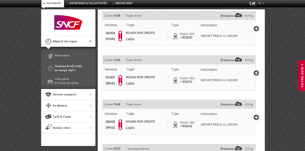Click the Relation client icon
The height and width of the screenshot is (151, 305).
pos(48,128)
